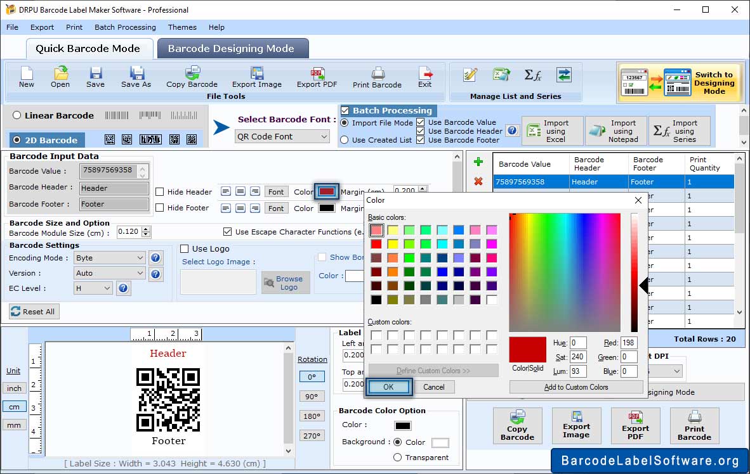Increase the Barcode Module Size stepper
This screenshot has width=750, height=474.
click(147, 229)
